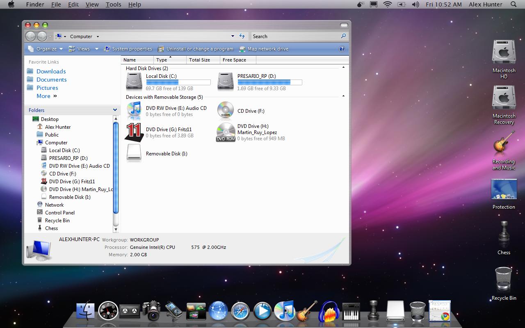Open the Downloads favorite link
This screenshot has height=328, width=525.
pyautogui.click(x=51, y=71)
